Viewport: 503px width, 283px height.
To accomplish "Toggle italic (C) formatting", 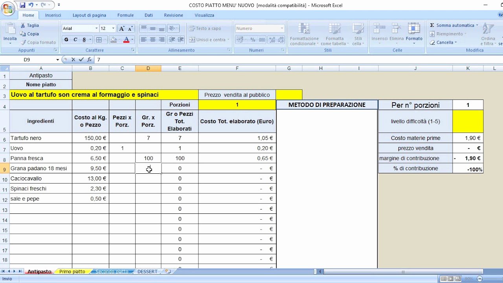I will (x=75, y=40).
